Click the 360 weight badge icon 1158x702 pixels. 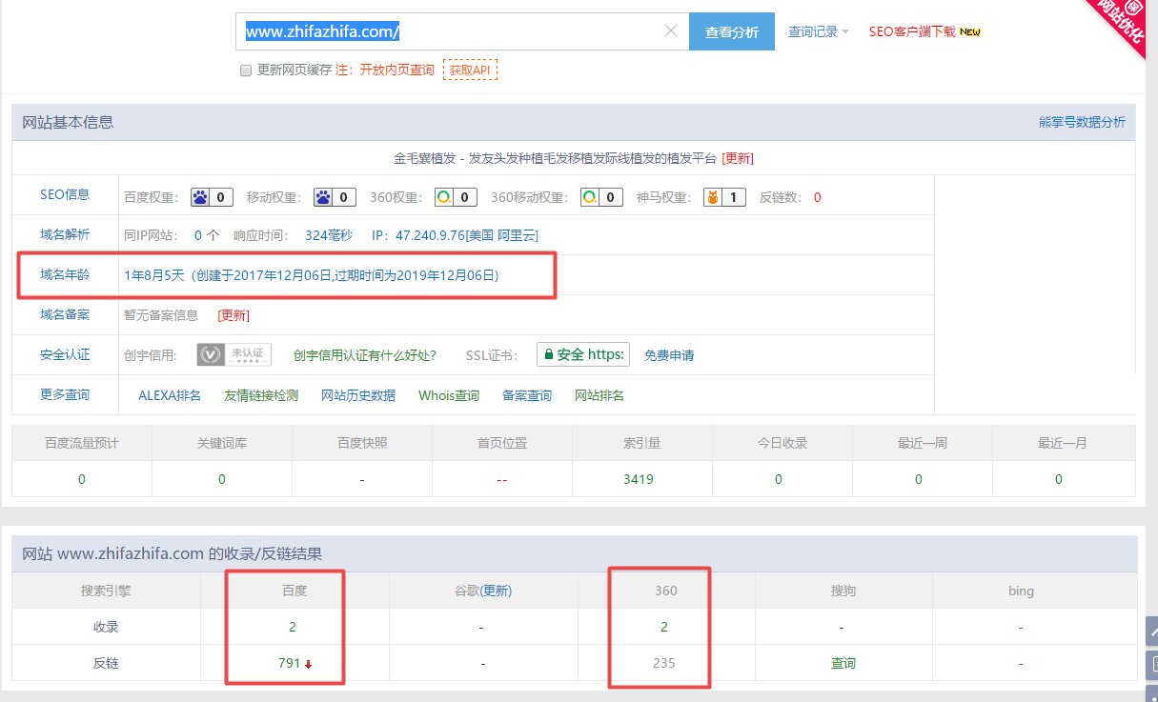click(x=456, y=197)
